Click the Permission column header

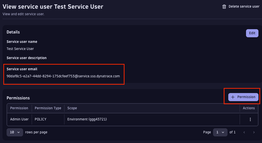pos(19,108)
